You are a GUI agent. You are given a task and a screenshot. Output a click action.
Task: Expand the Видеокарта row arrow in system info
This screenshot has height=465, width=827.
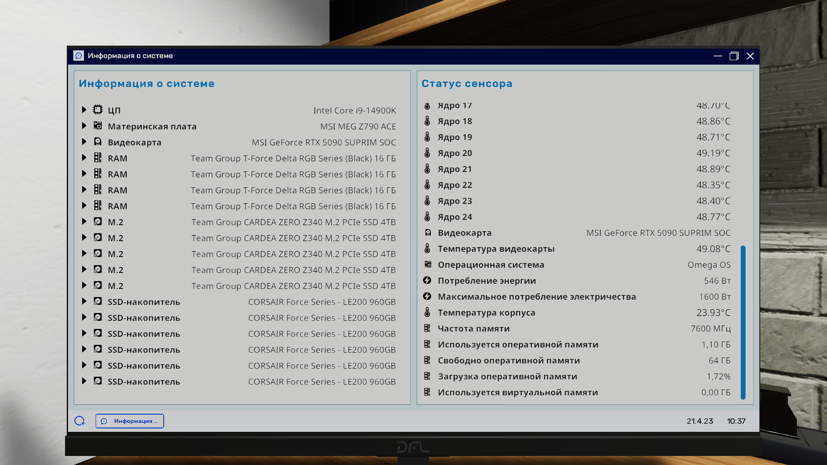(84, 142)
